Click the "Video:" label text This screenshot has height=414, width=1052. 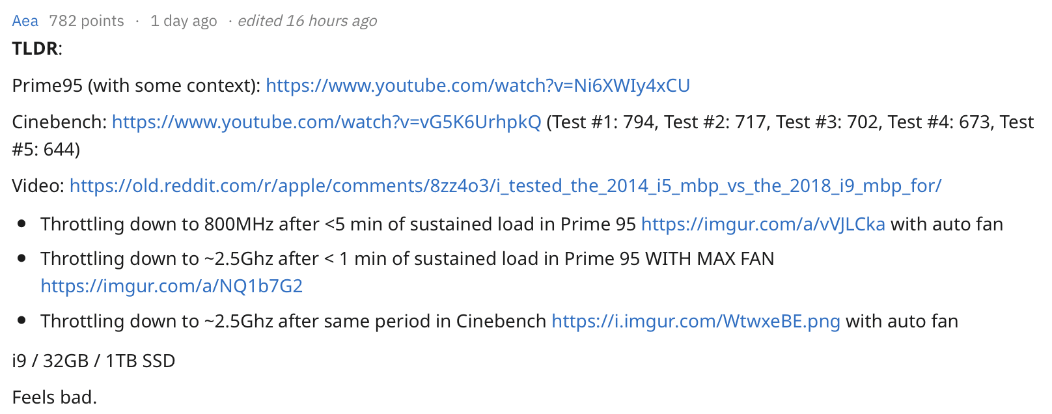tap(38, 186)
